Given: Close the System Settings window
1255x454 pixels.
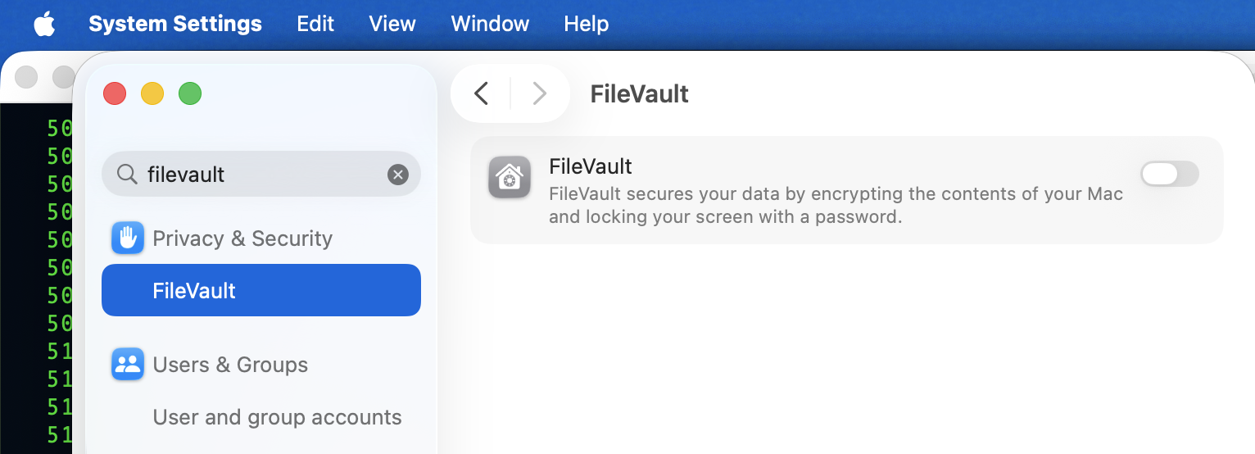Looking at the screenshot, I should (x=115, y=93).
